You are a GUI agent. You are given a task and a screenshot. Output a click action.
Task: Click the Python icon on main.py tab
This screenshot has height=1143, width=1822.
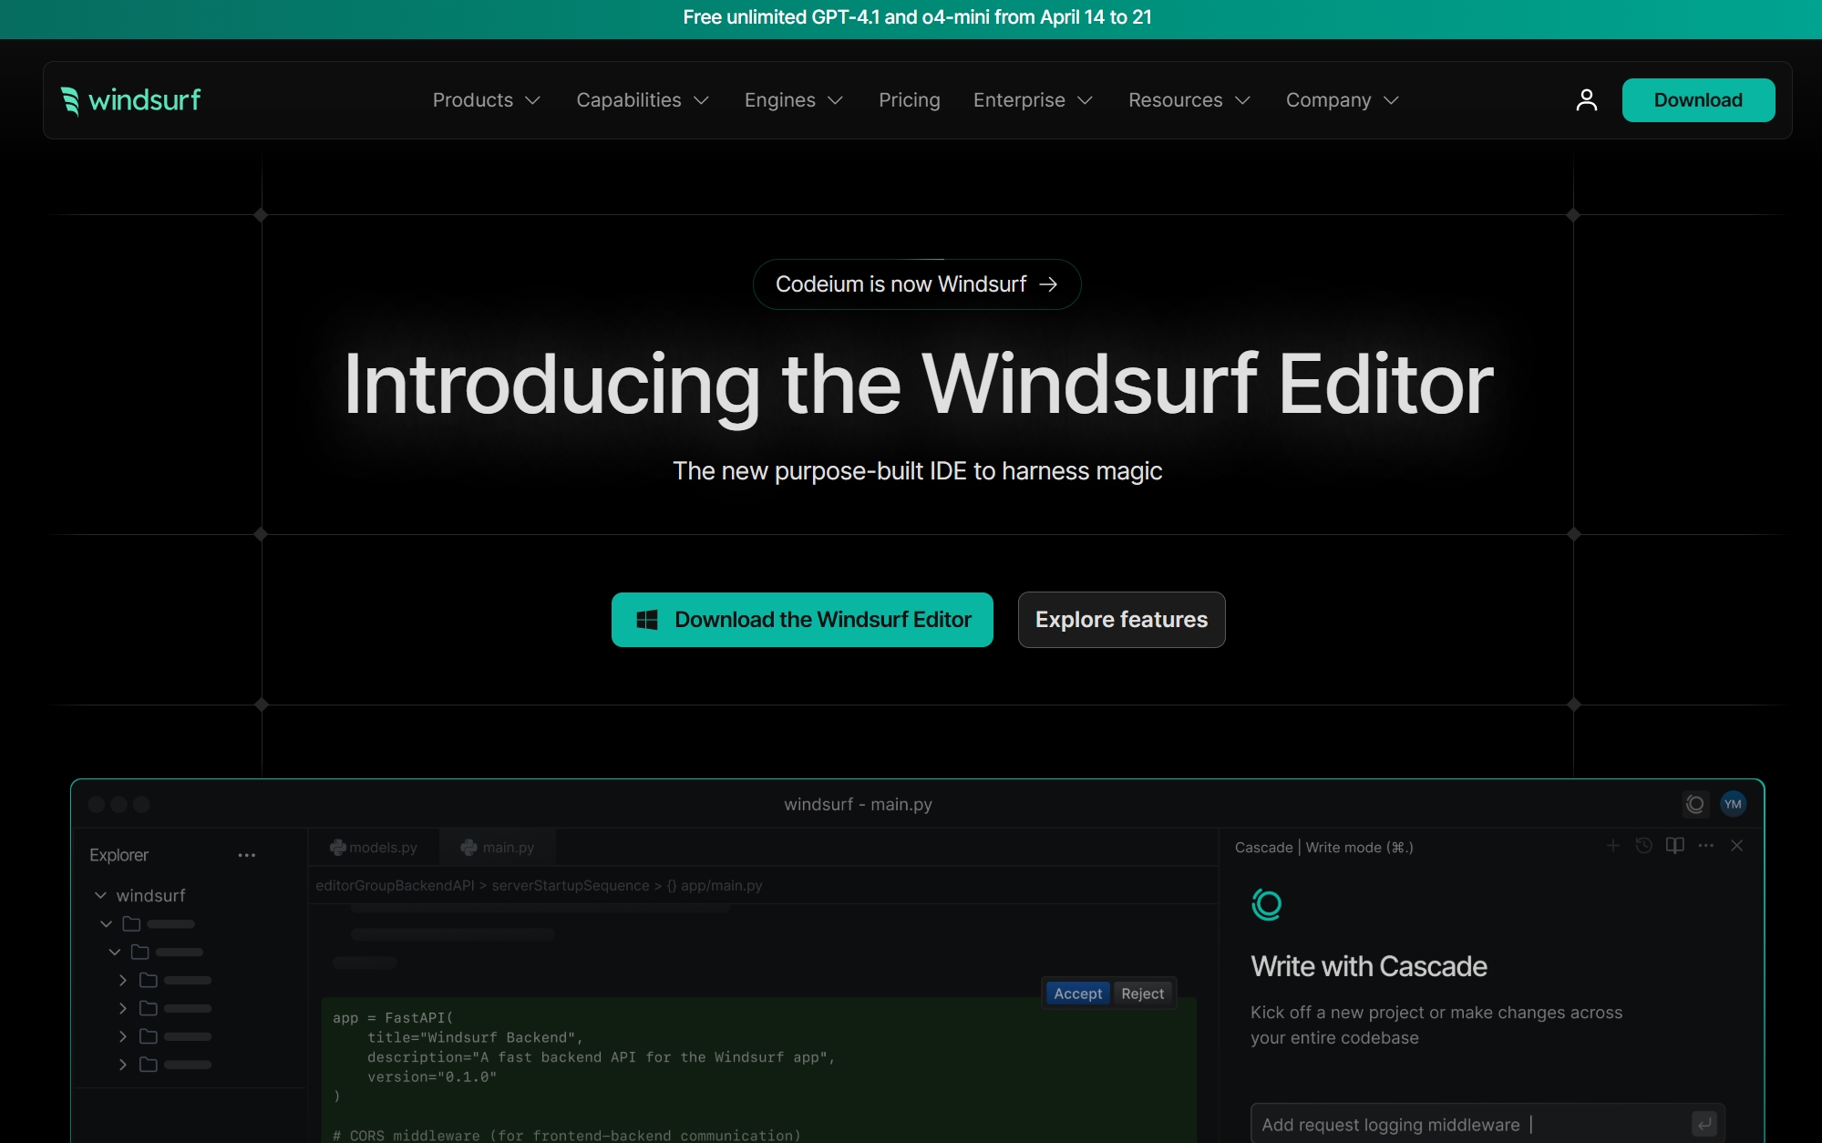point(468,847)
